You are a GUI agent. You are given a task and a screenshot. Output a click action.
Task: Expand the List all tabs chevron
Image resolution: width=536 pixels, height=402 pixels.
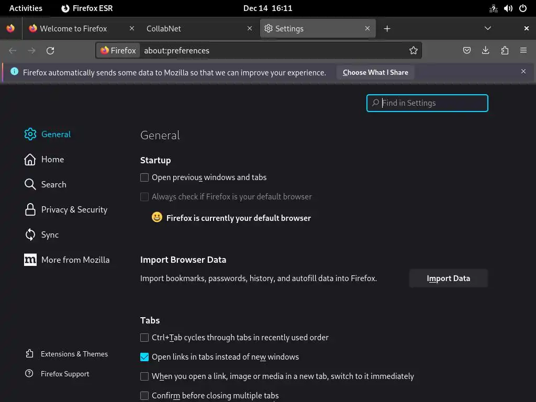[x=487, y=29]
